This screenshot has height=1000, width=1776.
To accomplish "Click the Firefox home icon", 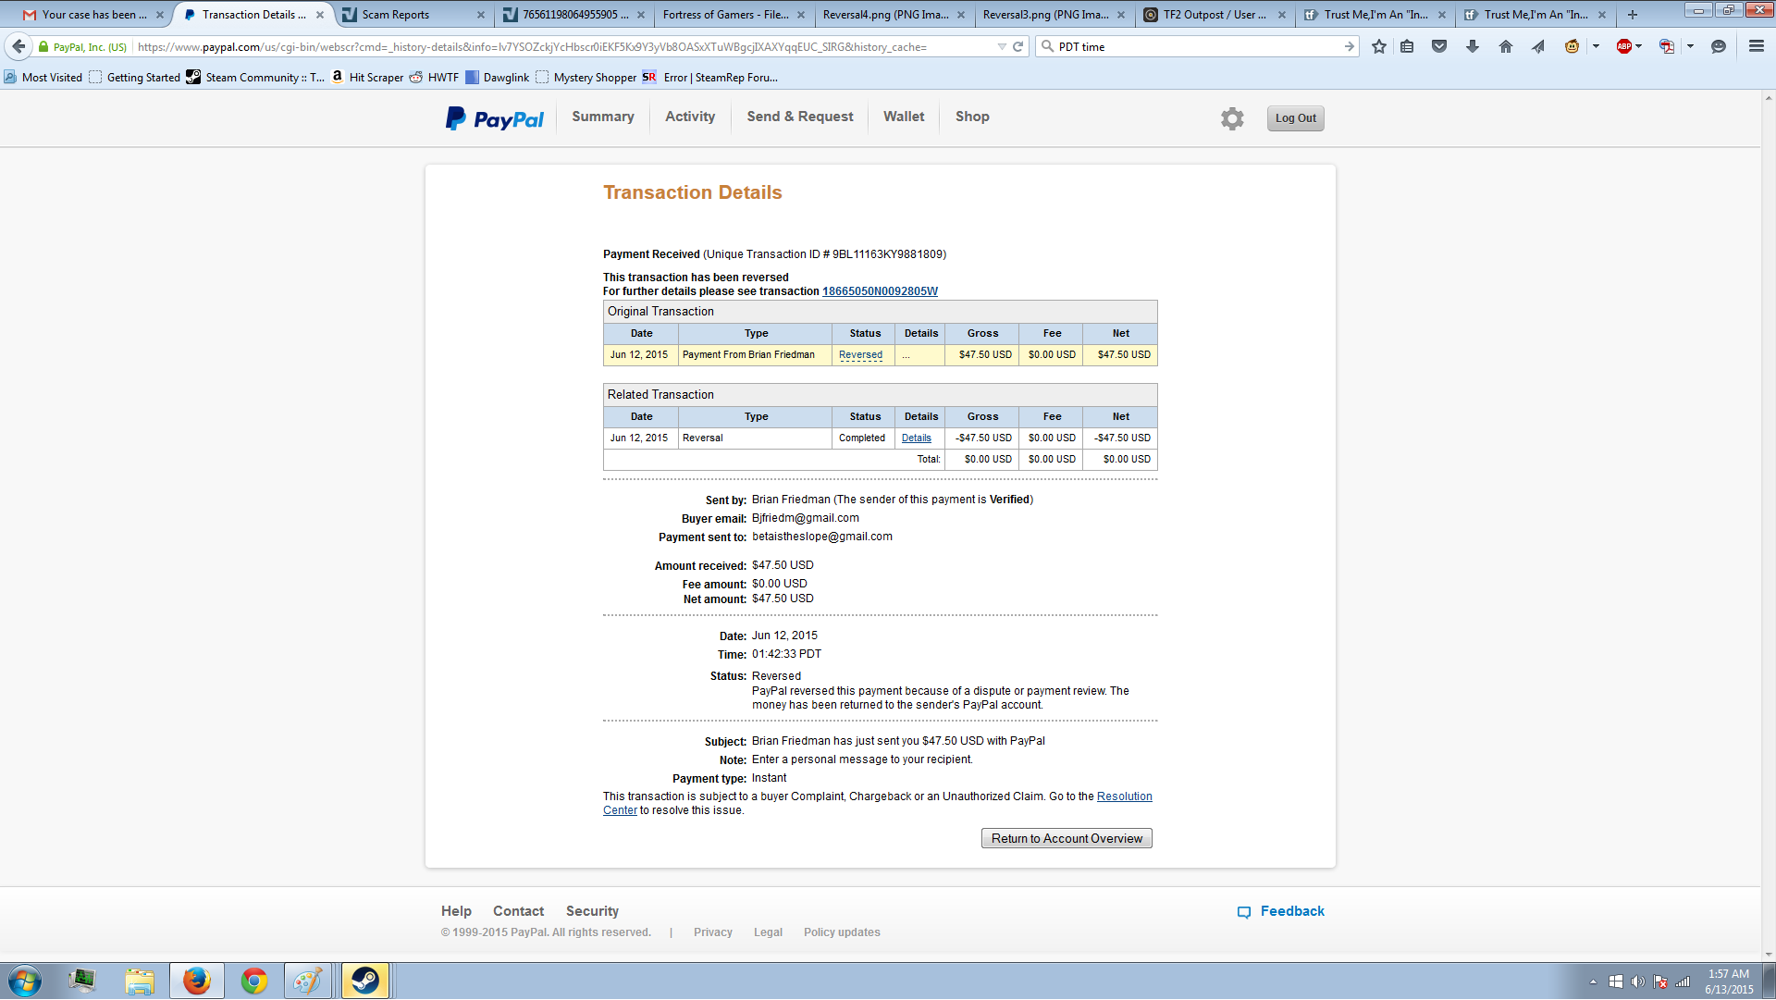I will 1505,46.
